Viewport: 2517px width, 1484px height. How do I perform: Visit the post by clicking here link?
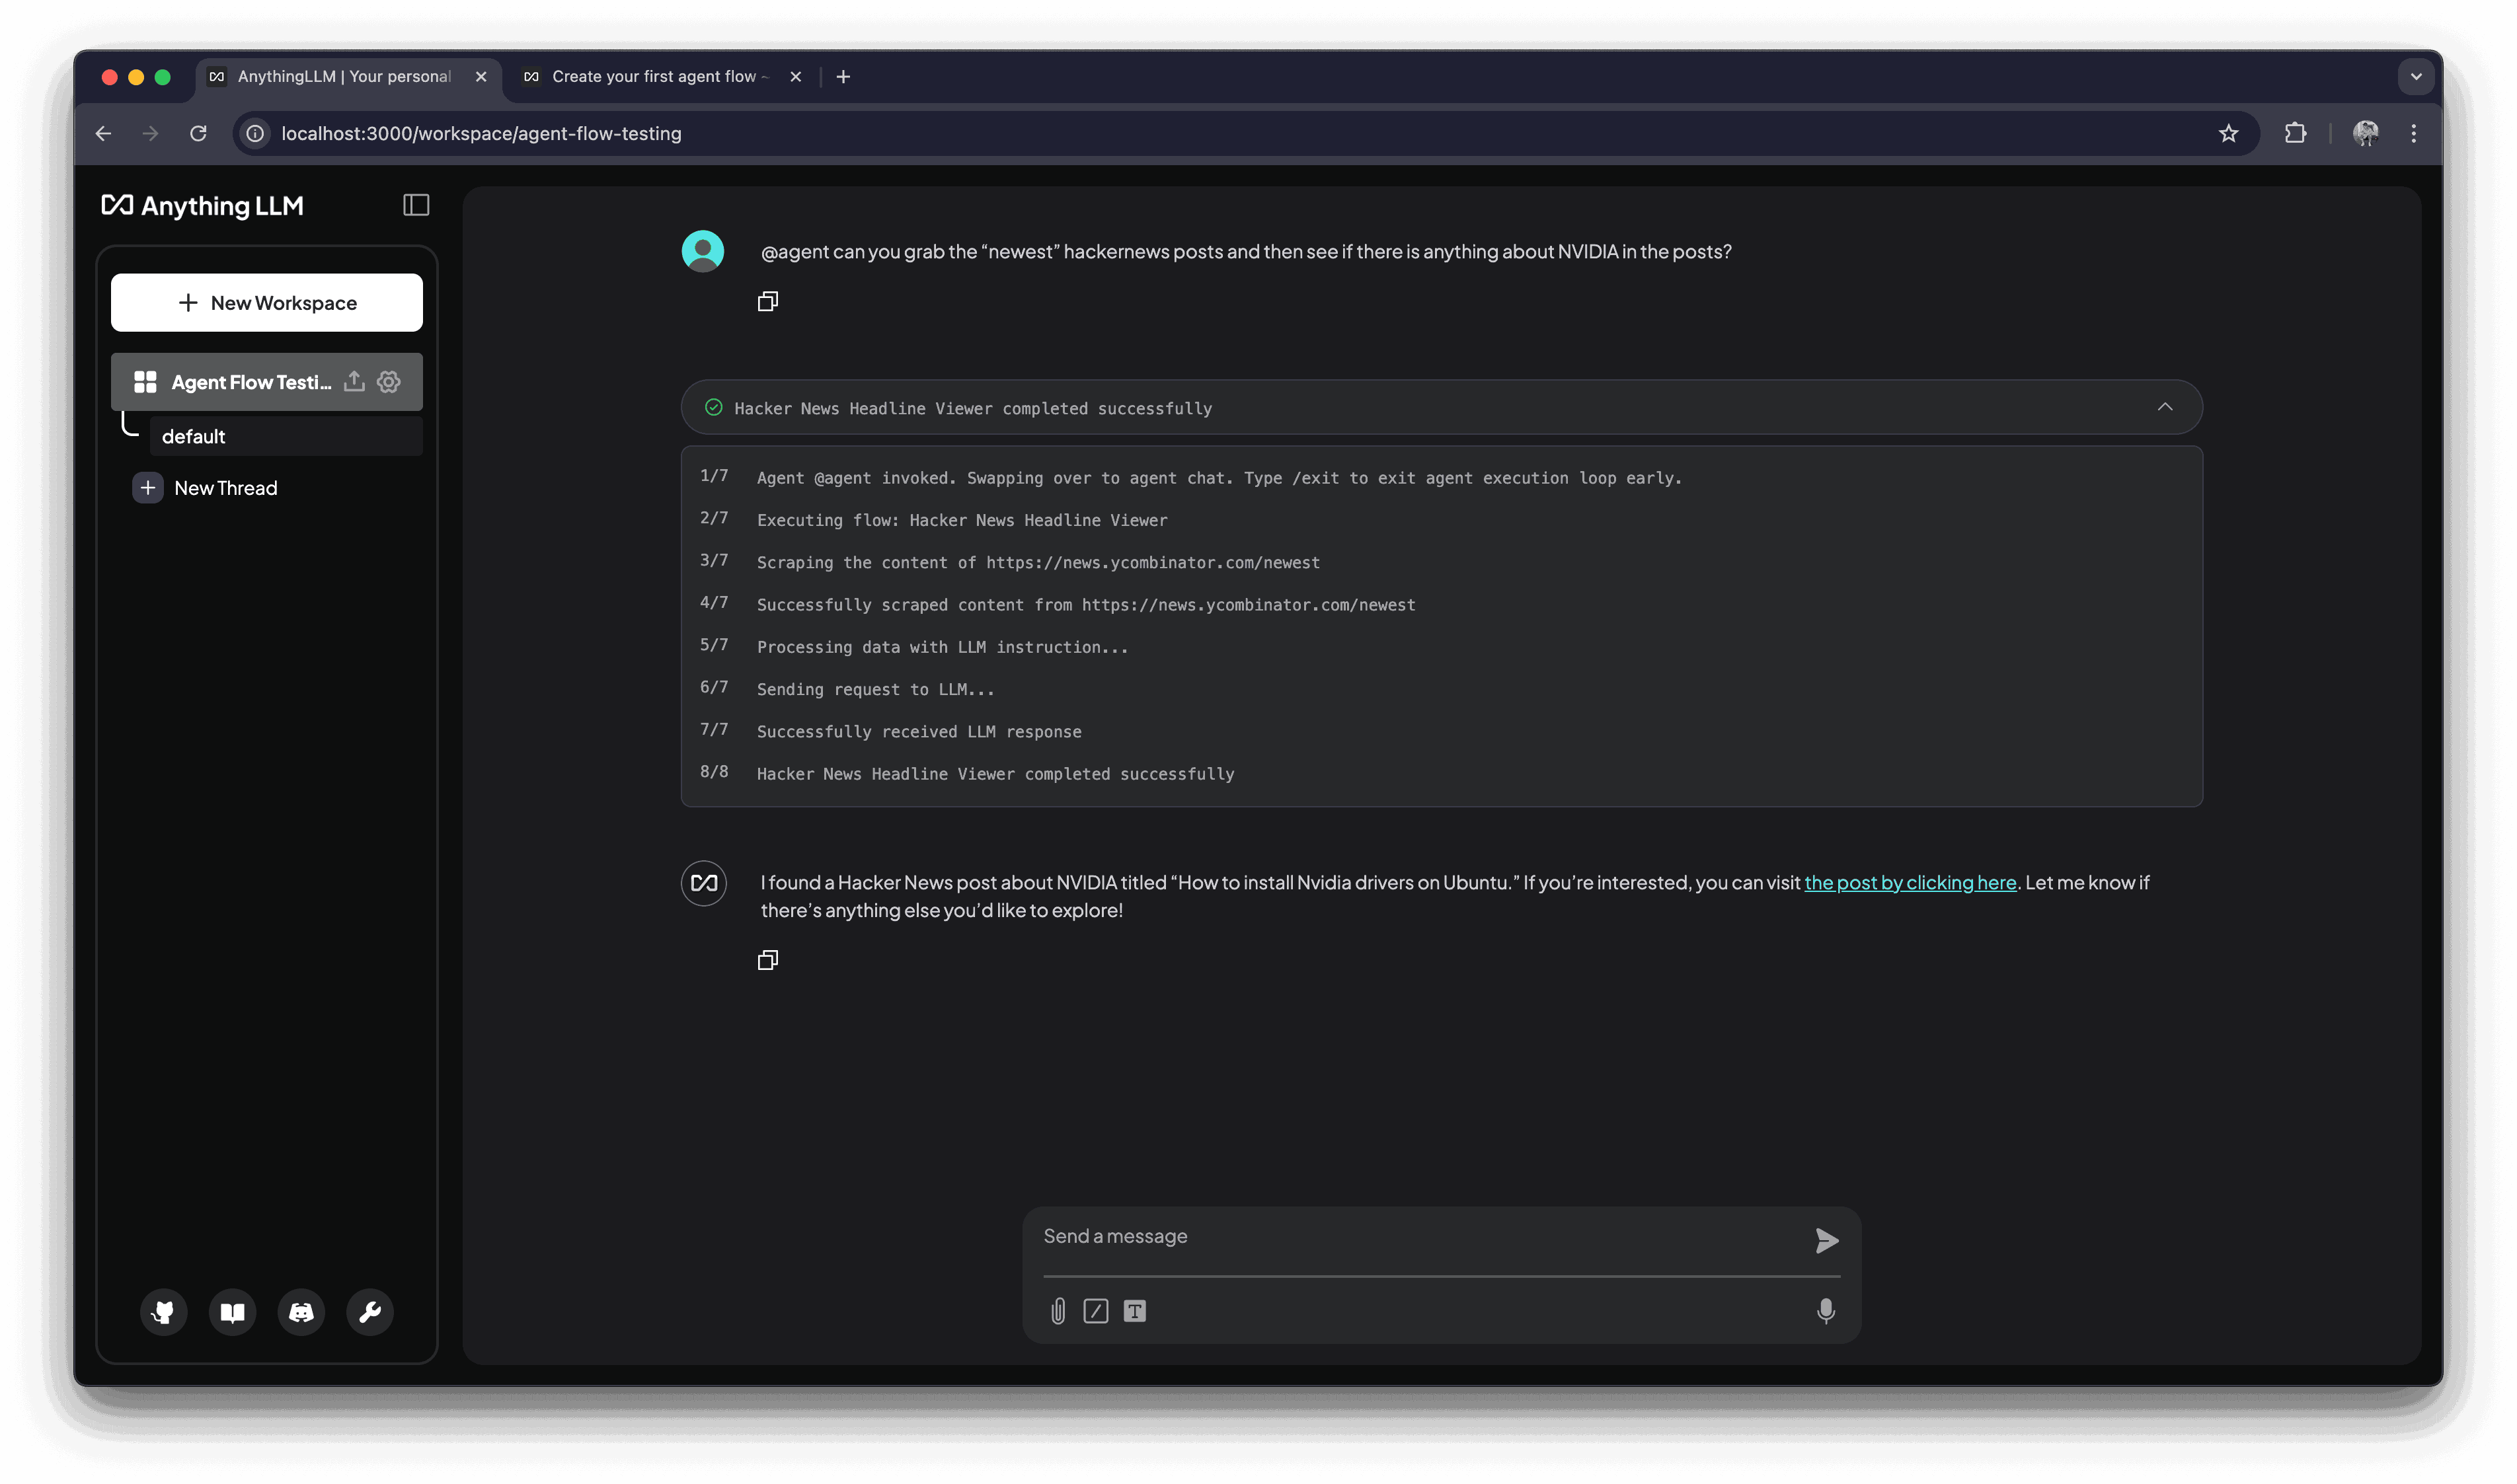[x=1912, y=882]
